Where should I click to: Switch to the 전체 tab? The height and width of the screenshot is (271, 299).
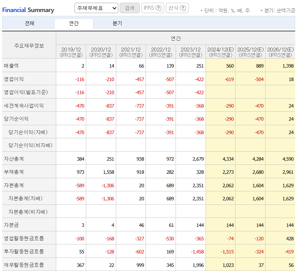pyautogui.click(x=30, y=23)
